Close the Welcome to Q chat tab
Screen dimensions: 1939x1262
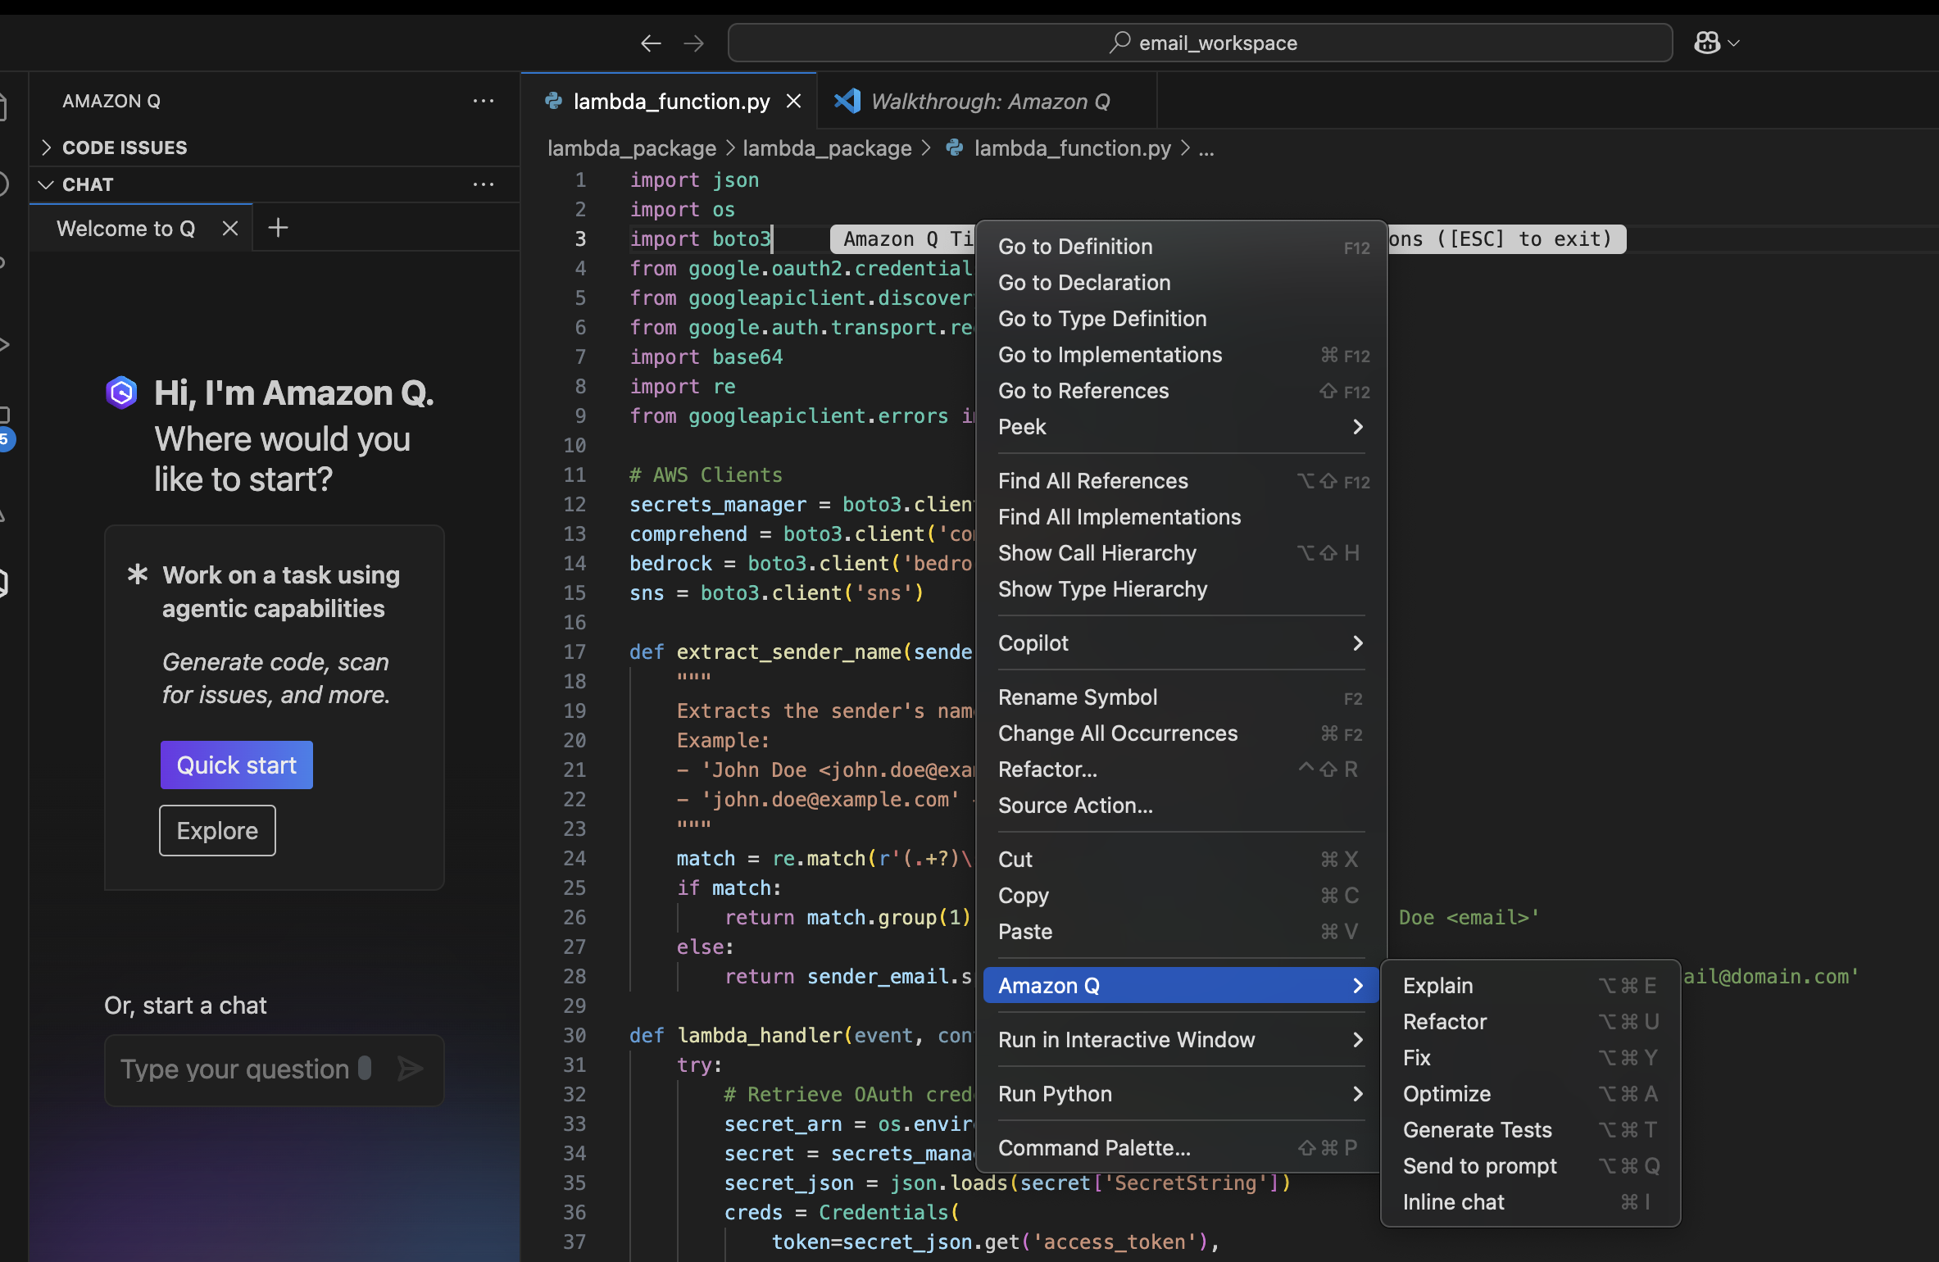(x=230, y=229)
